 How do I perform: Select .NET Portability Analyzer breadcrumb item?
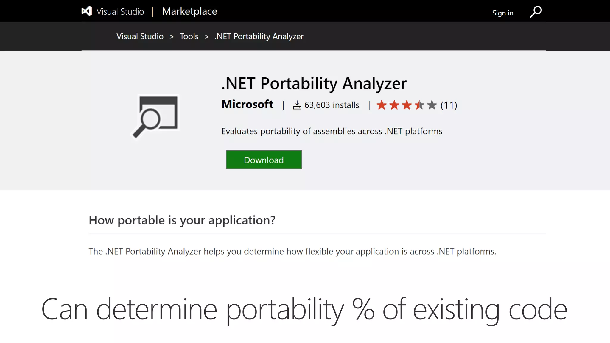click(259, 36)
